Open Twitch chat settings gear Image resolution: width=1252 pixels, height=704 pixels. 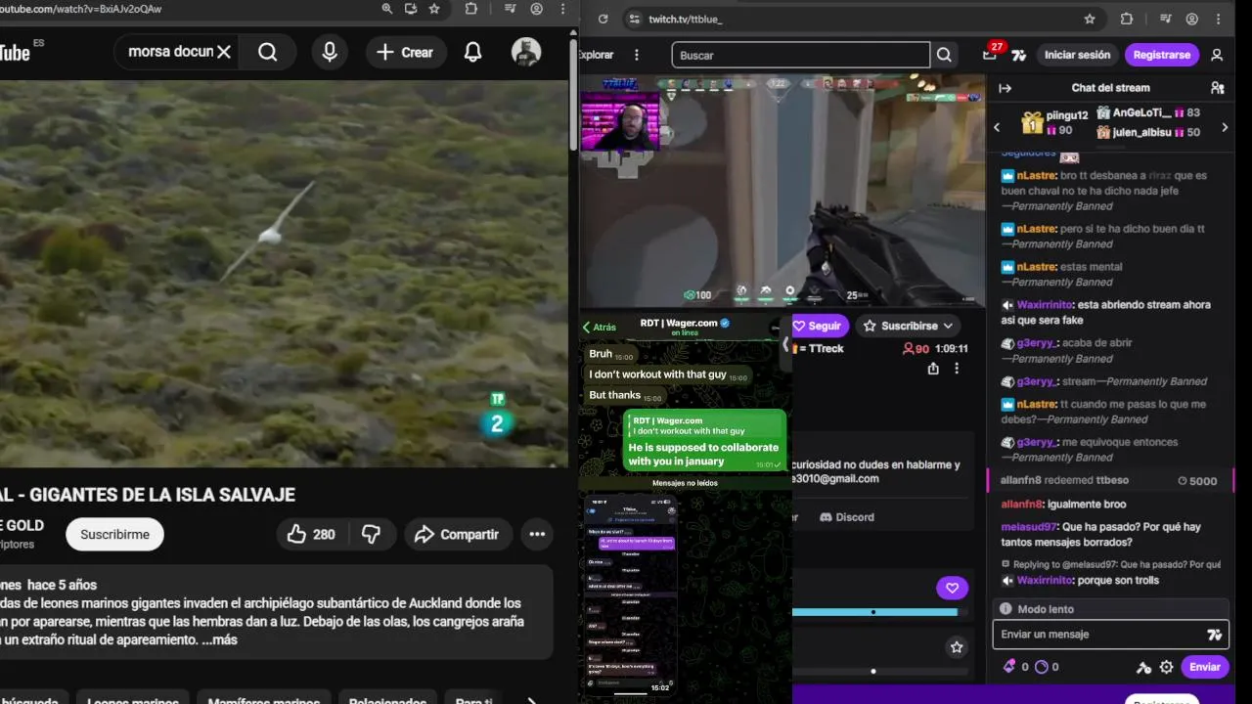click(1166, 667)
